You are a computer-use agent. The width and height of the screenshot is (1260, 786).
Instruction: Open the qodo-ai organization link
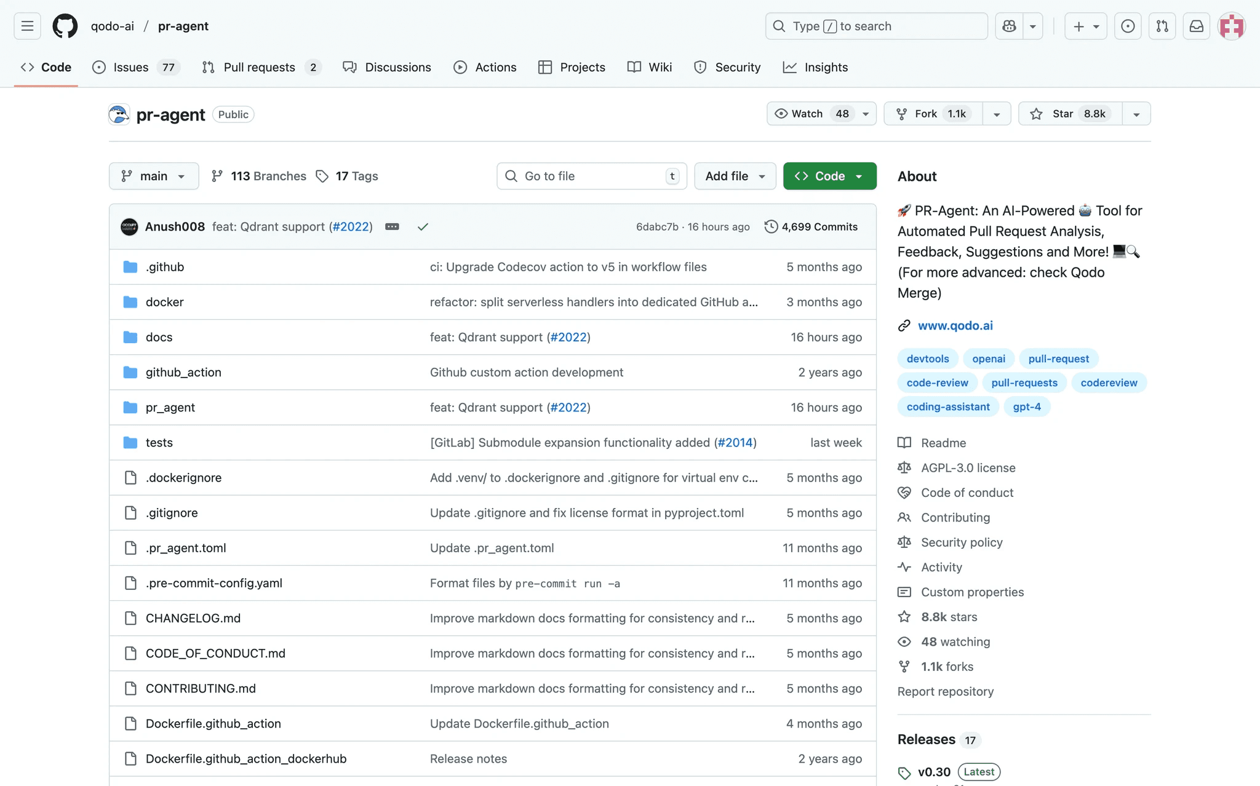113,26
